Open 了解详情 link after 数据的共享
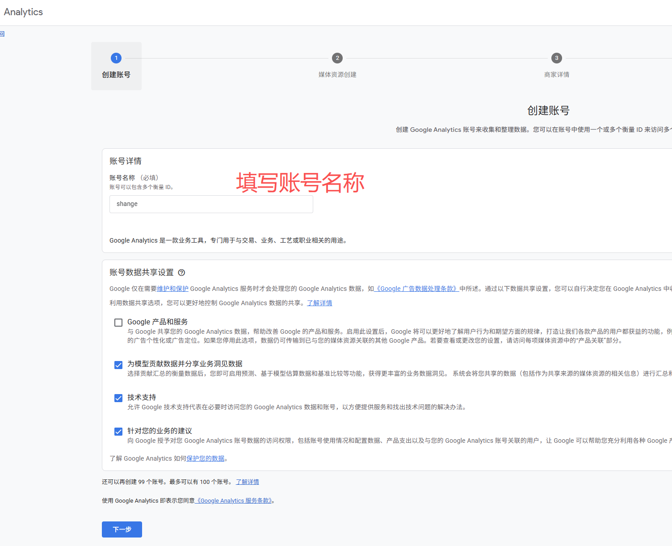The height and width of the screenshot is (546, 672). pos(319,303)
